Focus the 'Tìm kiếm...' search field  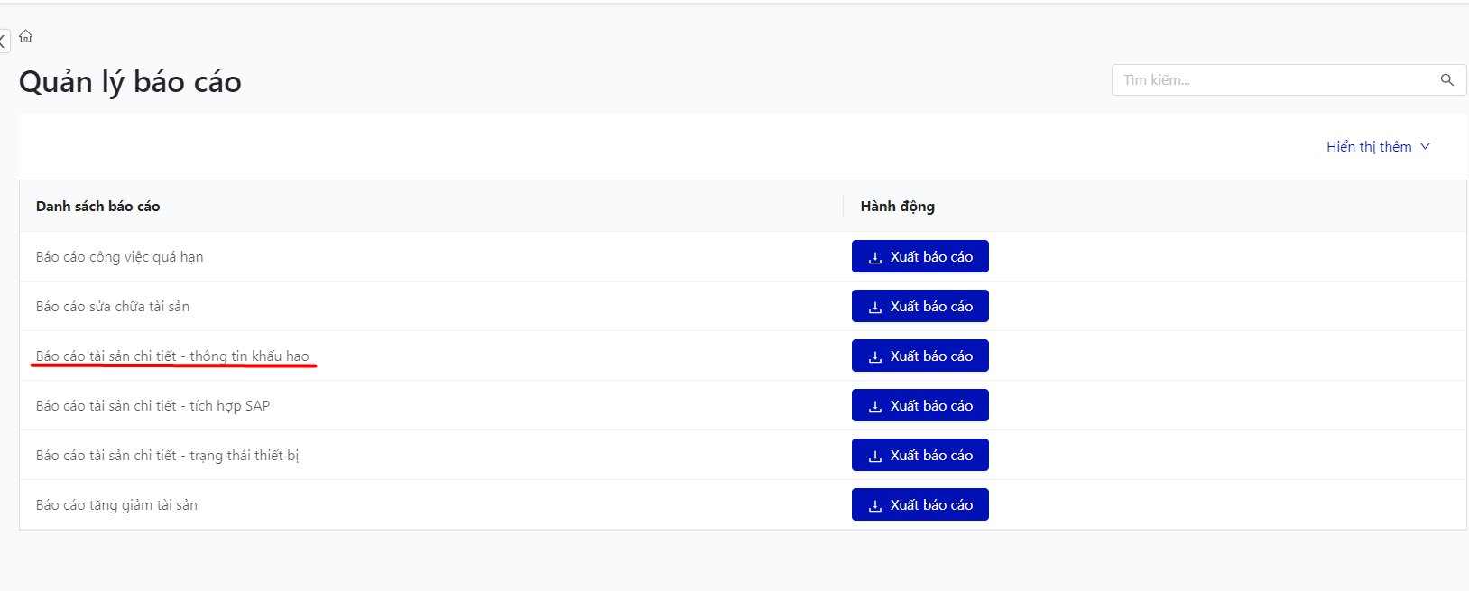pyautogui.click(x=1272, y=80)
